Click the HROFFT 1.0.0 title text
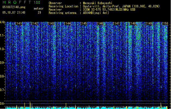Screen dimensions: 171x109 coord(21,2)
